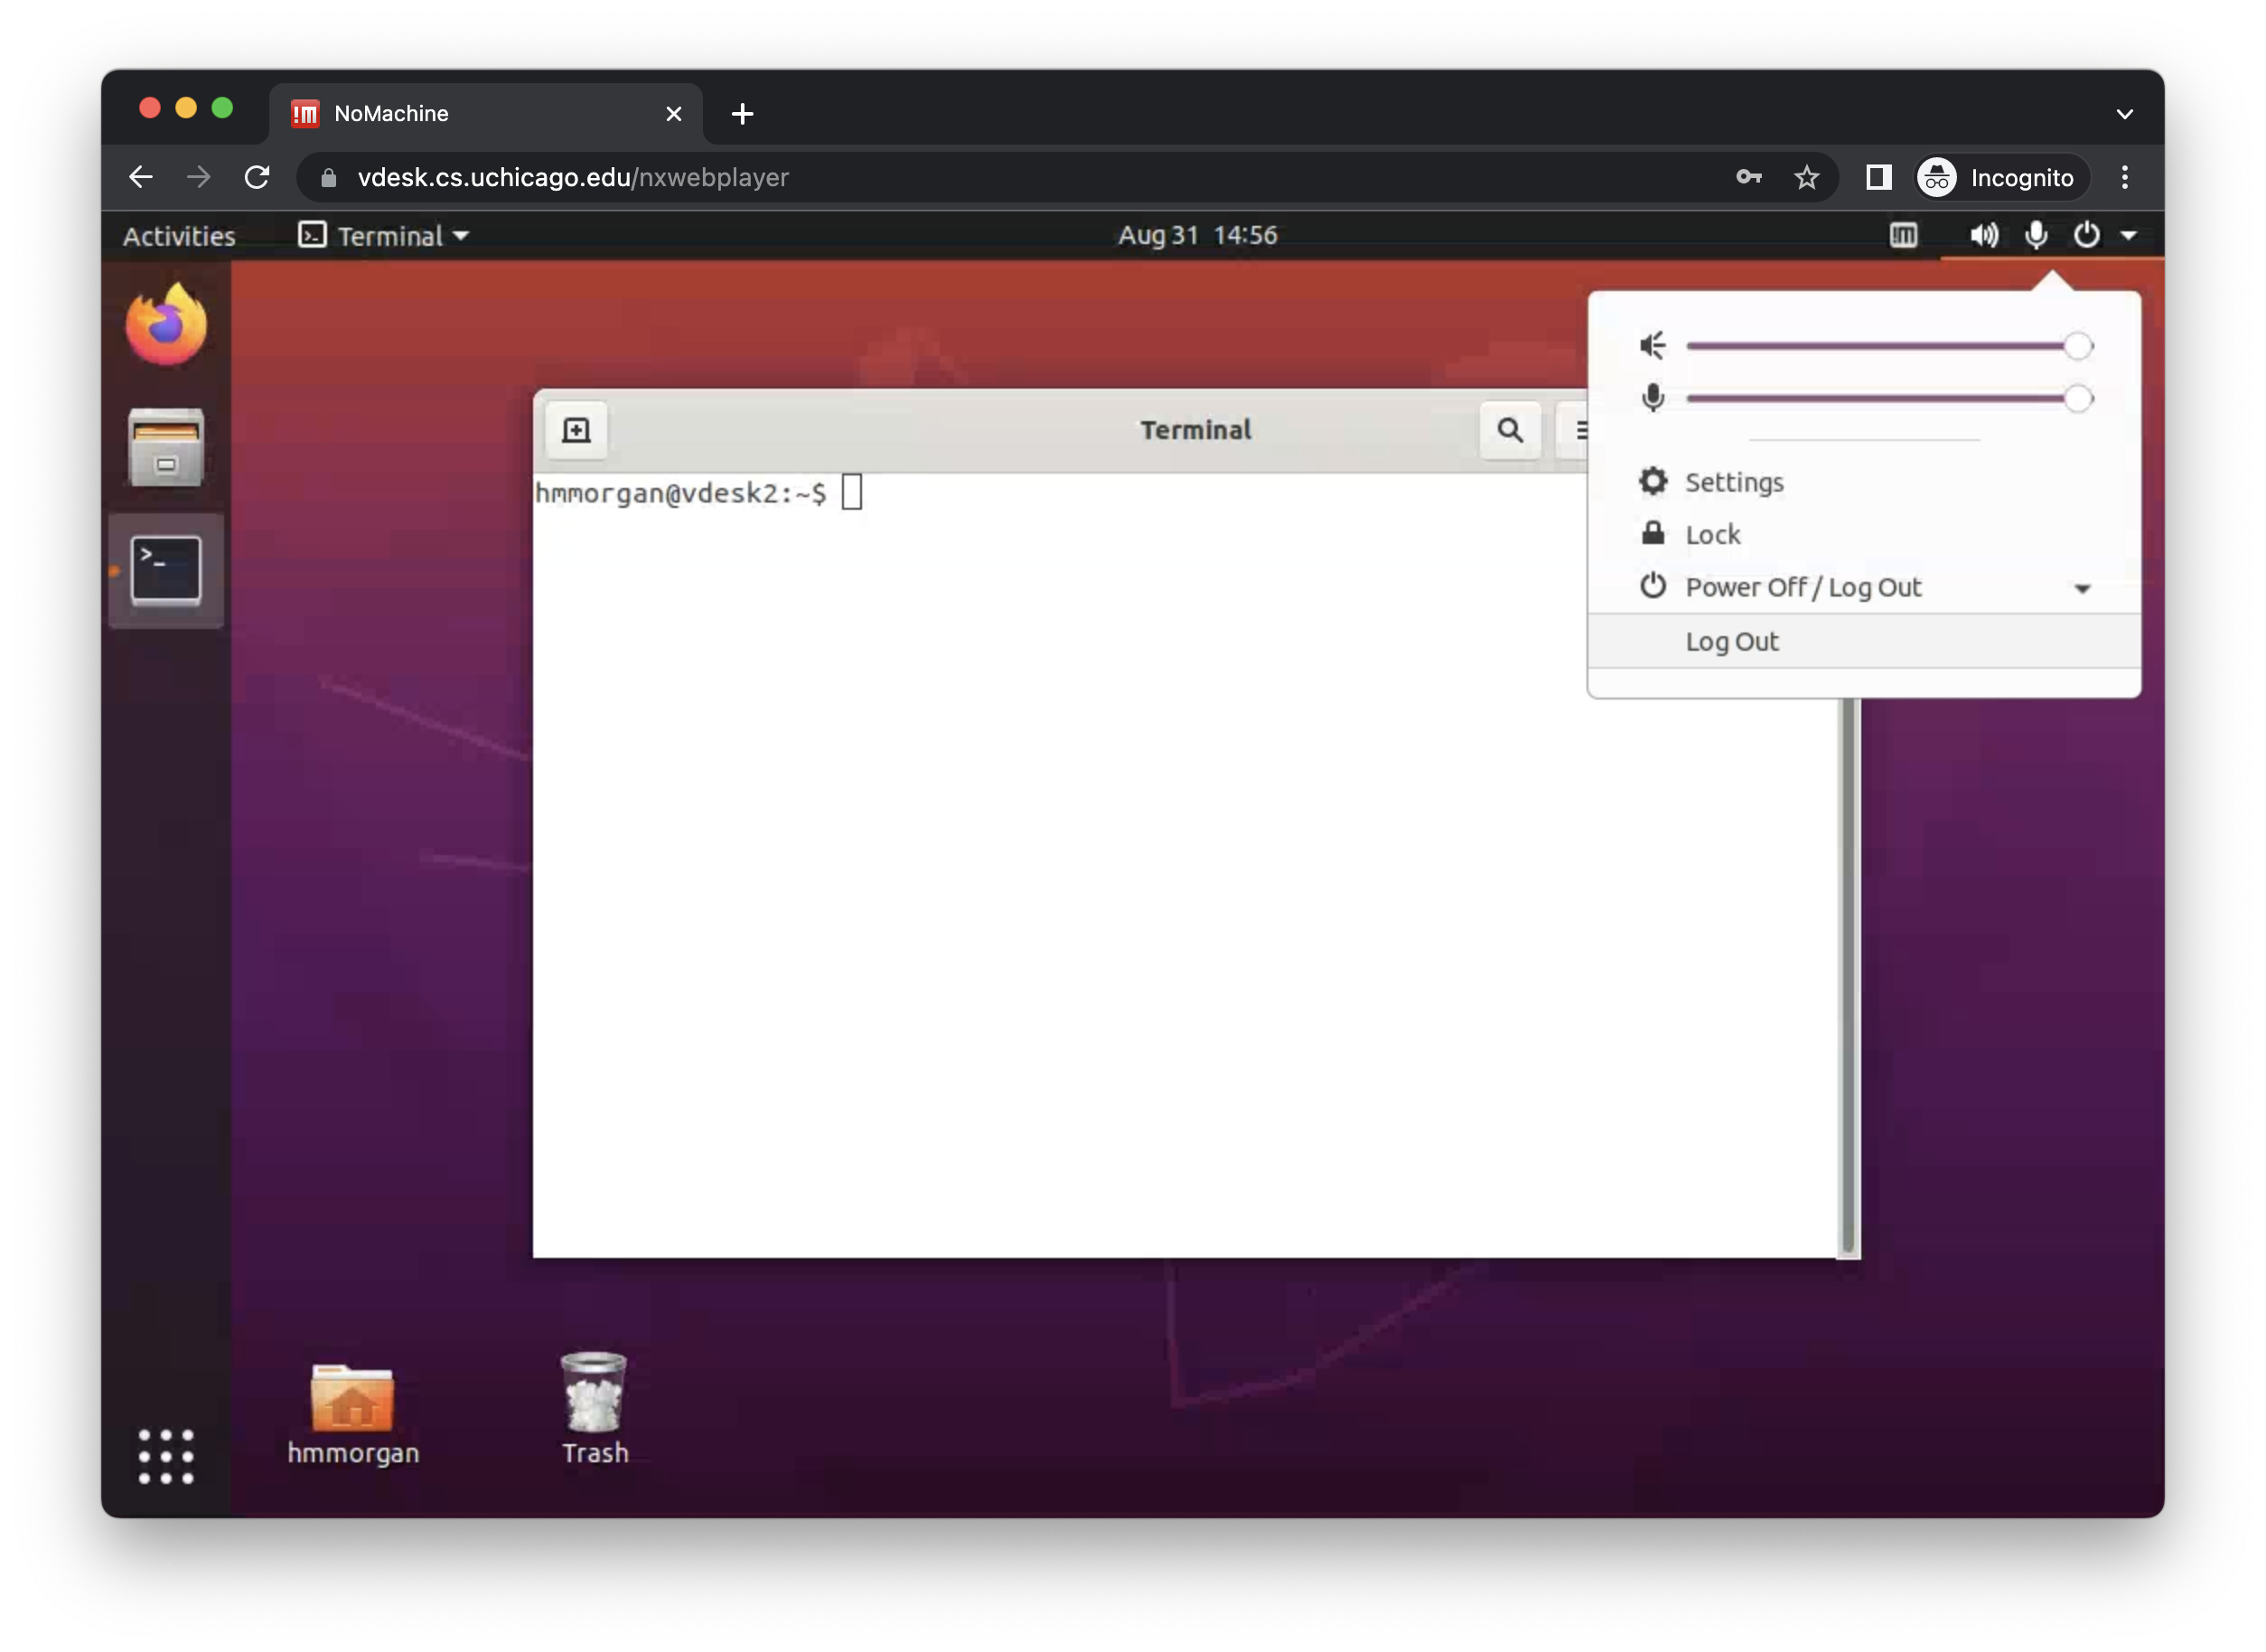Image resolution: width=2266 pixels, height=1652 pixels.
Task: Click the NoMachine keyboard icon in top bar
Action: pos(1903,236)
